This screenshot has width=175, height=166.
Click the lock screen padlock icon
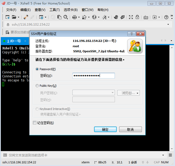(x=137, y=17)
